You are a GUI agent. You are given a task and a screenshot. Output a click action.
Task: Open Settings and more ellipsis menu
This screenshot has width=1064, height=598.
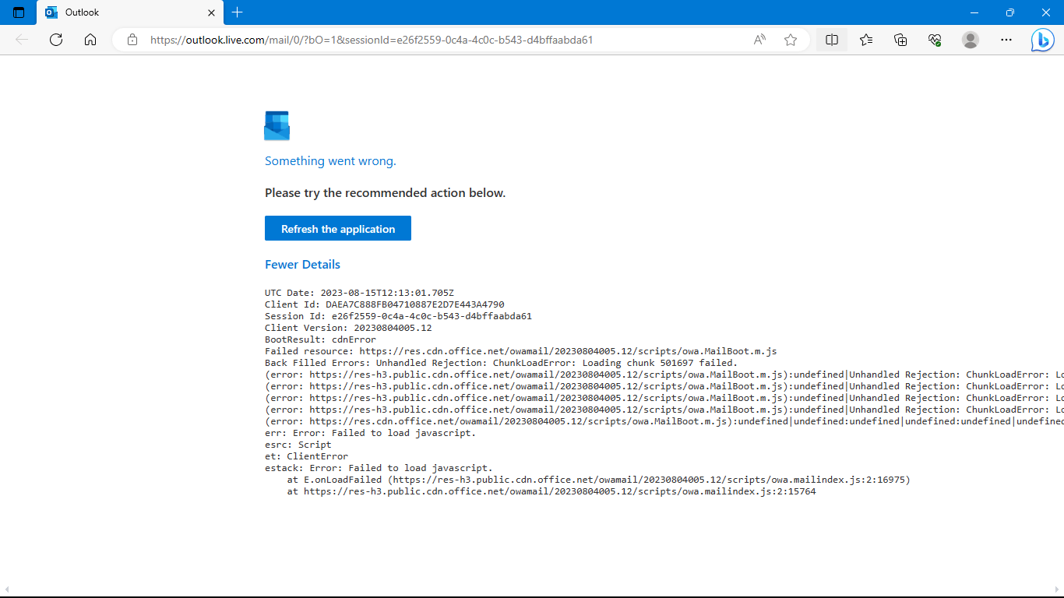coord(1006,40)
